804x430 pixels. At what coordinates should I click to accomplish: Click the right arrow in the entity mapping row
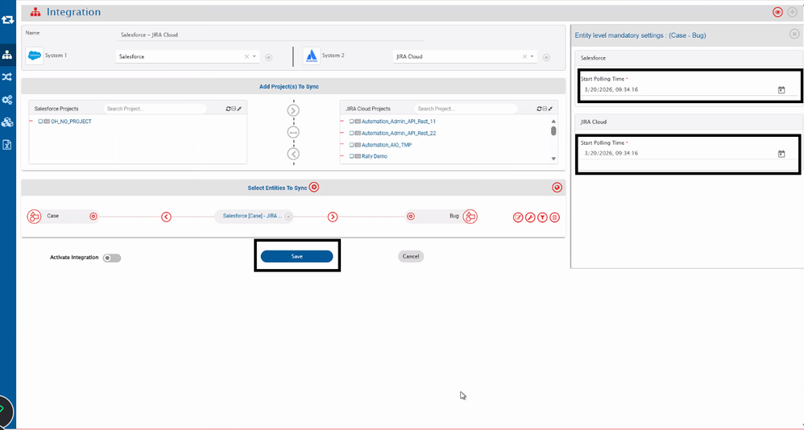click(x=333, y=217)
